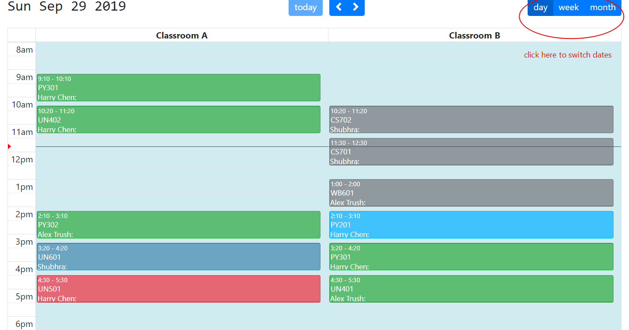
Task: Open the red UN501 event
Action: click(x=178, y=289)
